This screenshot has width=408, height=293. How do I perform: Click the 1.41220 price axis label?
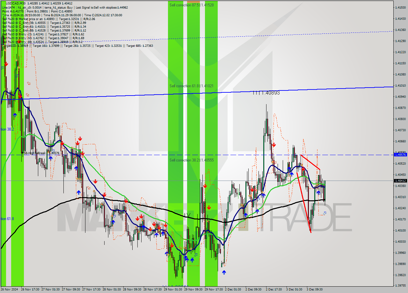coord(400,52)
